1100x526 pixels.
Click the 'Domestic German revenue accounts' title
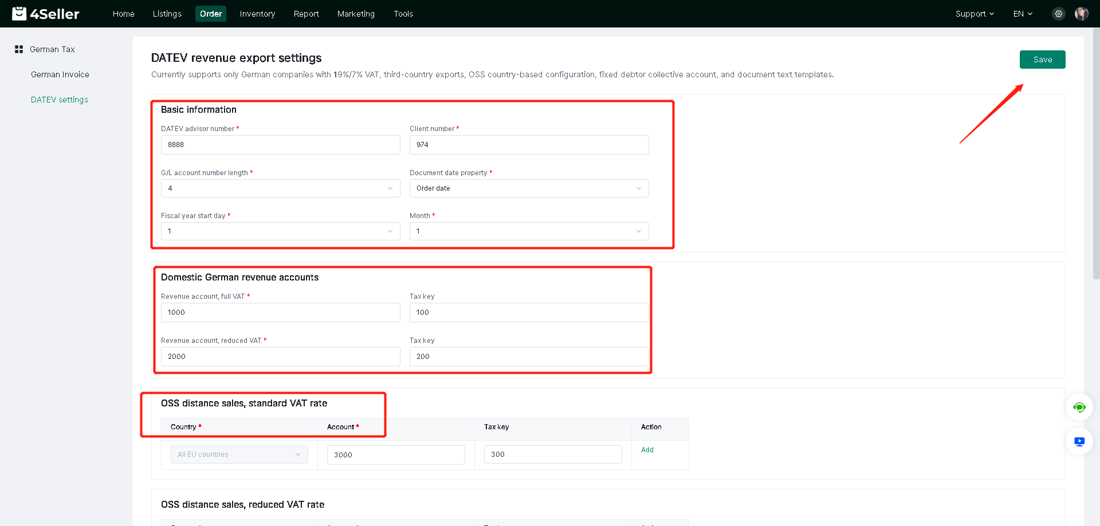[239, 277]
